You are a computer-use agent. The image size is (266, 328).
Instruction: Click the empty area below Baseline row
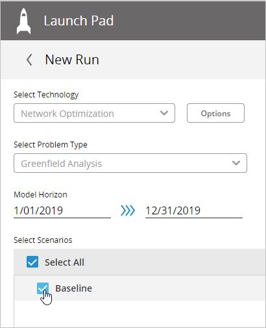click(x=140, y=314)
